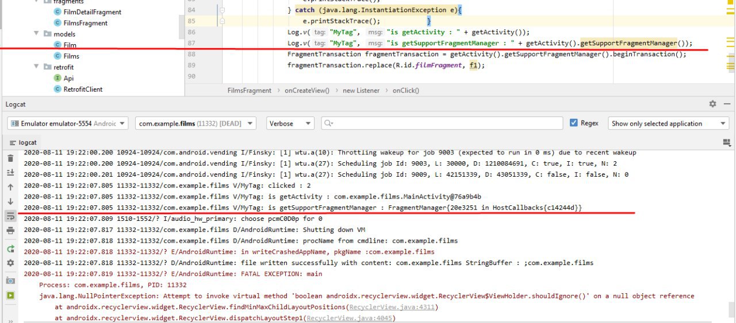Click the screen record icon

pos(10,295)
